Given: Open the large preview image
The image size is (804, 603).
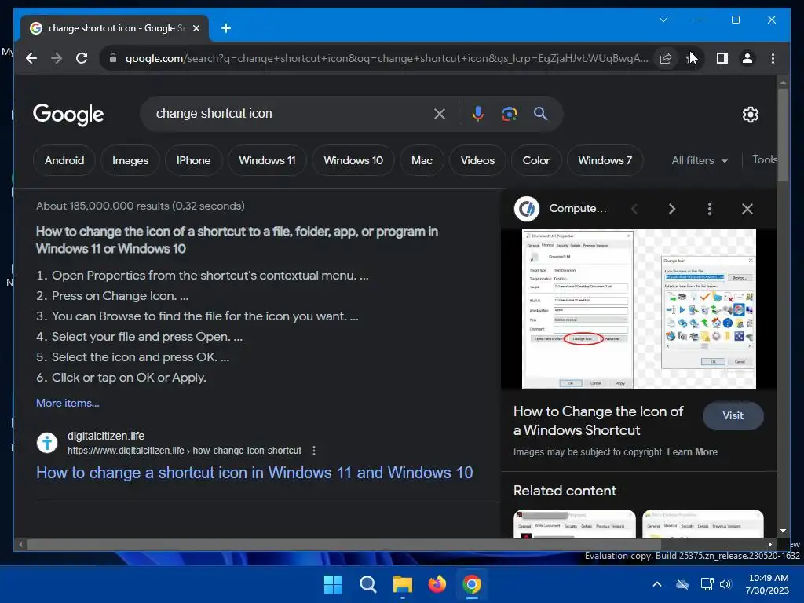Looking at the screenshot, I should coord(639,309).
